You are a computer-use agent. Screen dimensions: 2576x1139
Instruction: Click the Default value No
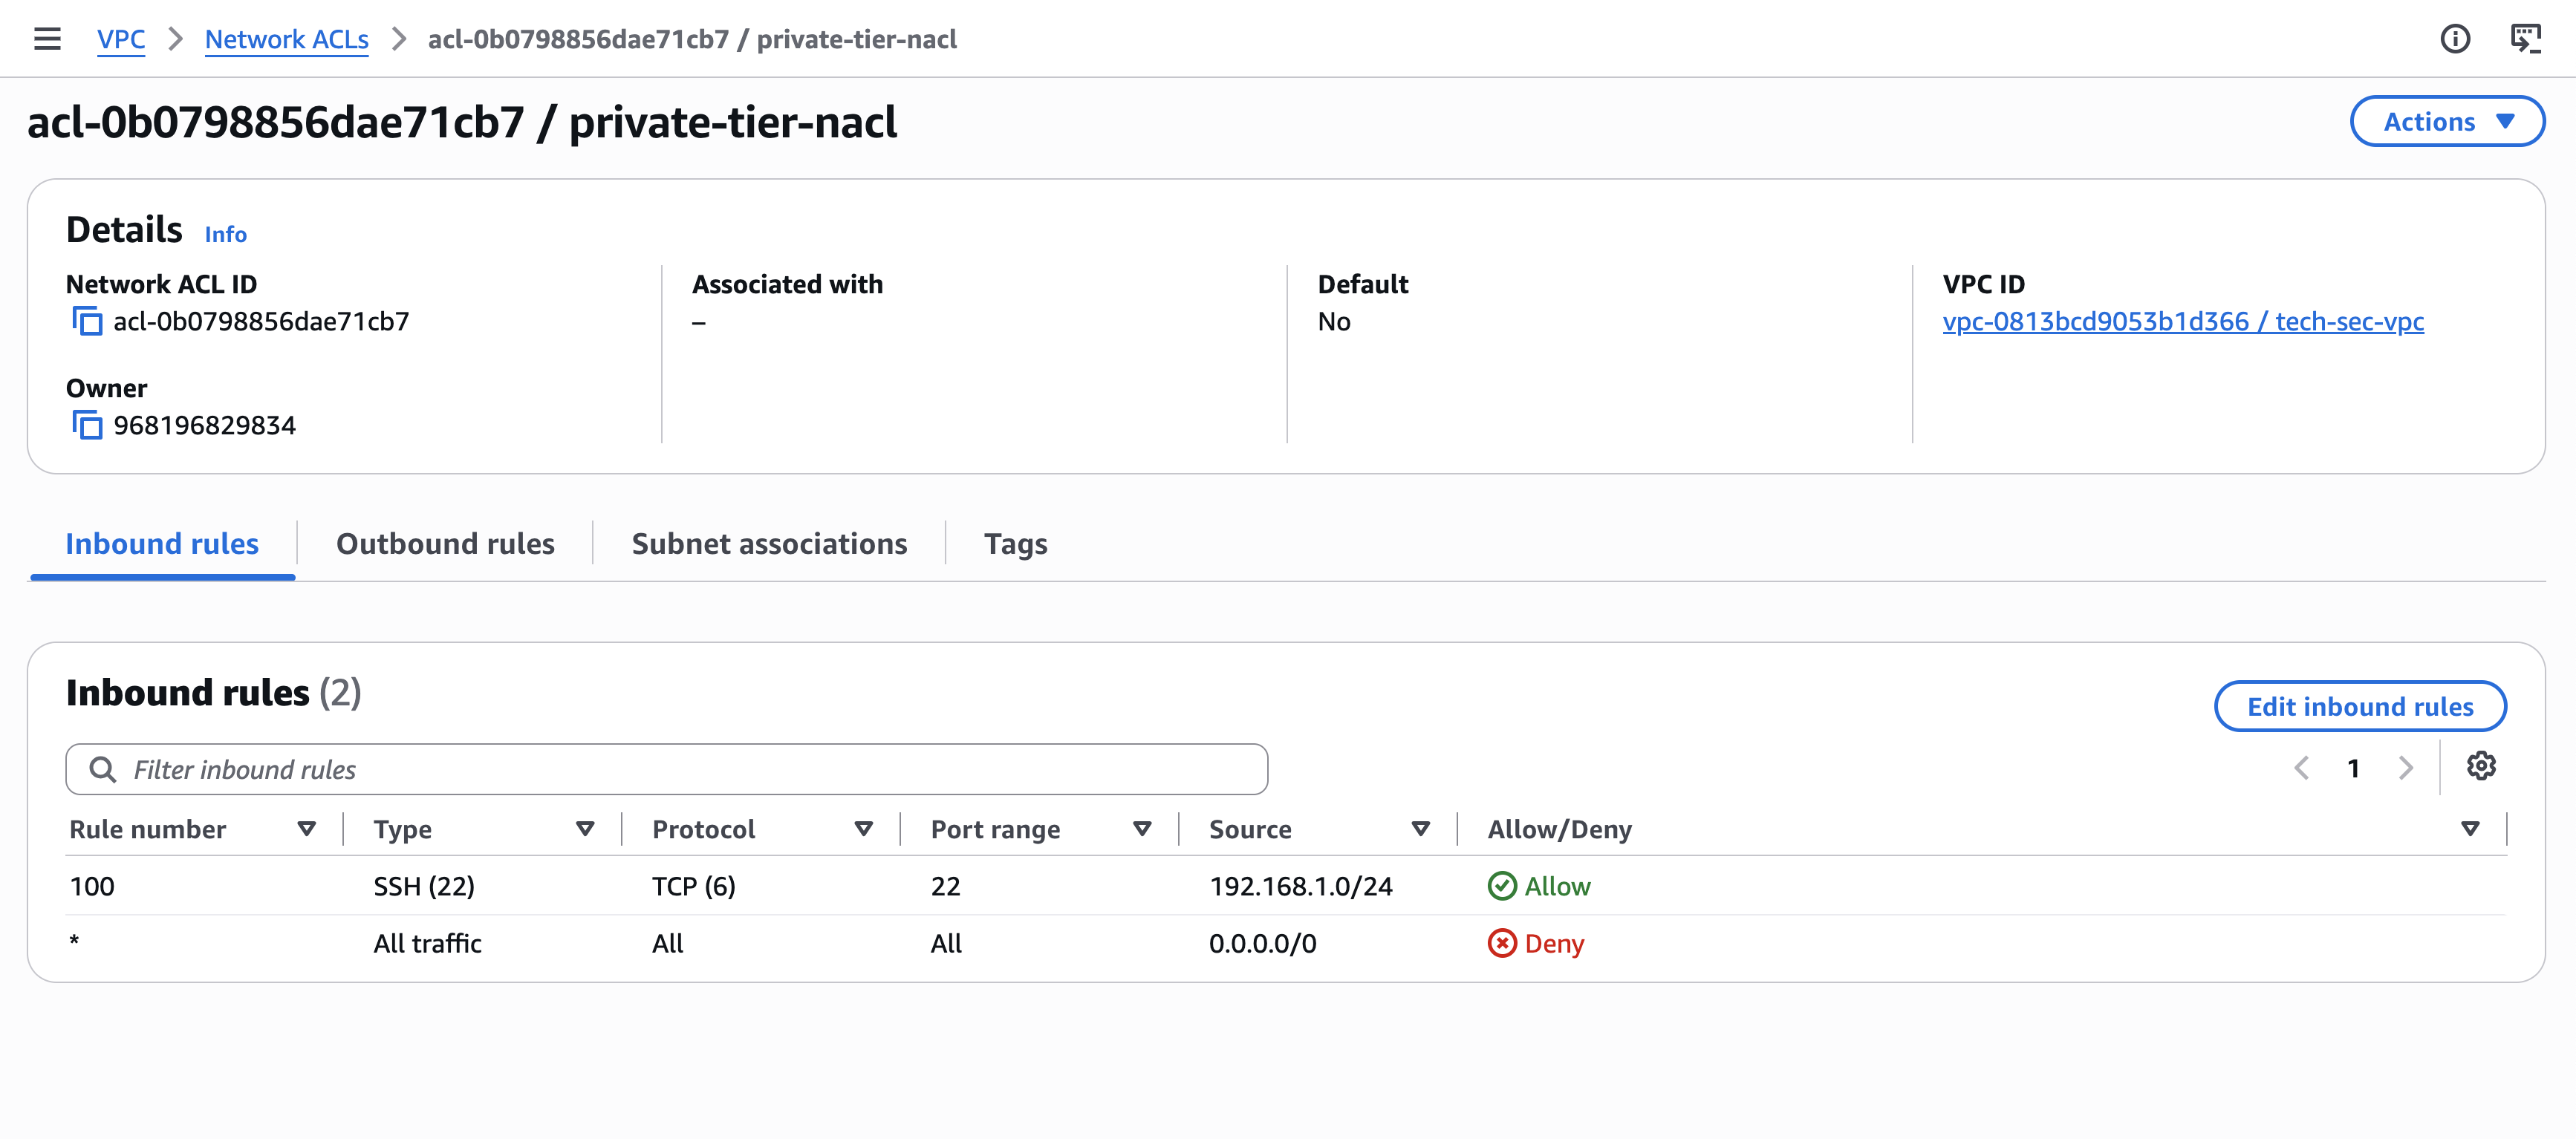tap(1334, 322)
